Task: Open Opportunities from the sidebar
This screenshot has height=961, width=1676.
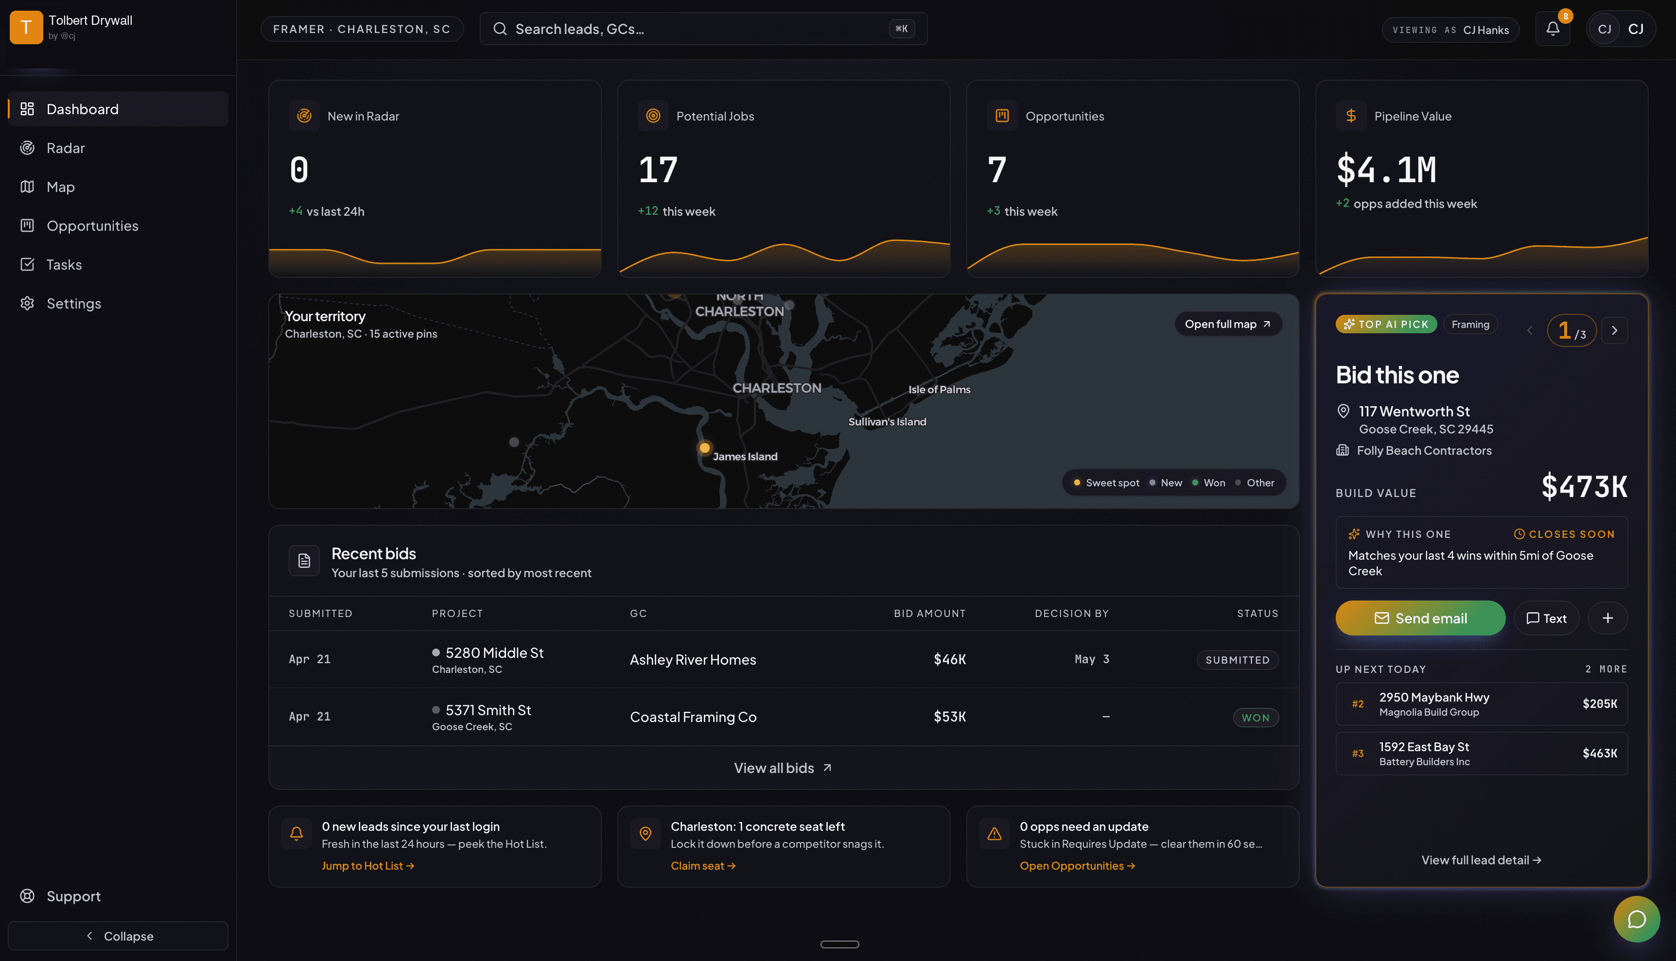Action: (x=92, y=225)
